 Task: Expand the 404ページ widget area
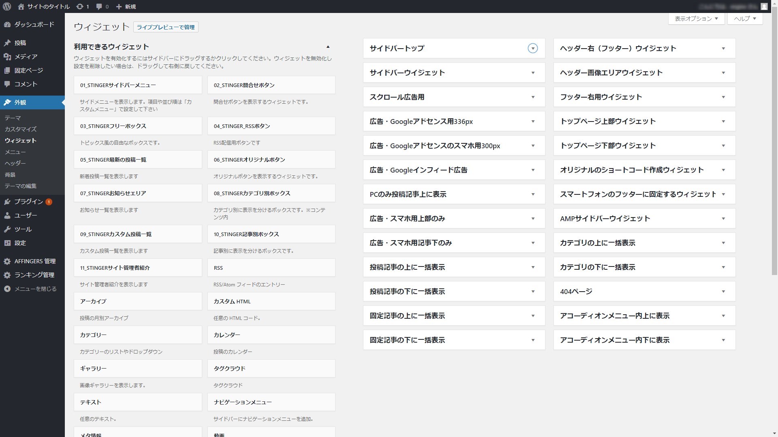723,292
